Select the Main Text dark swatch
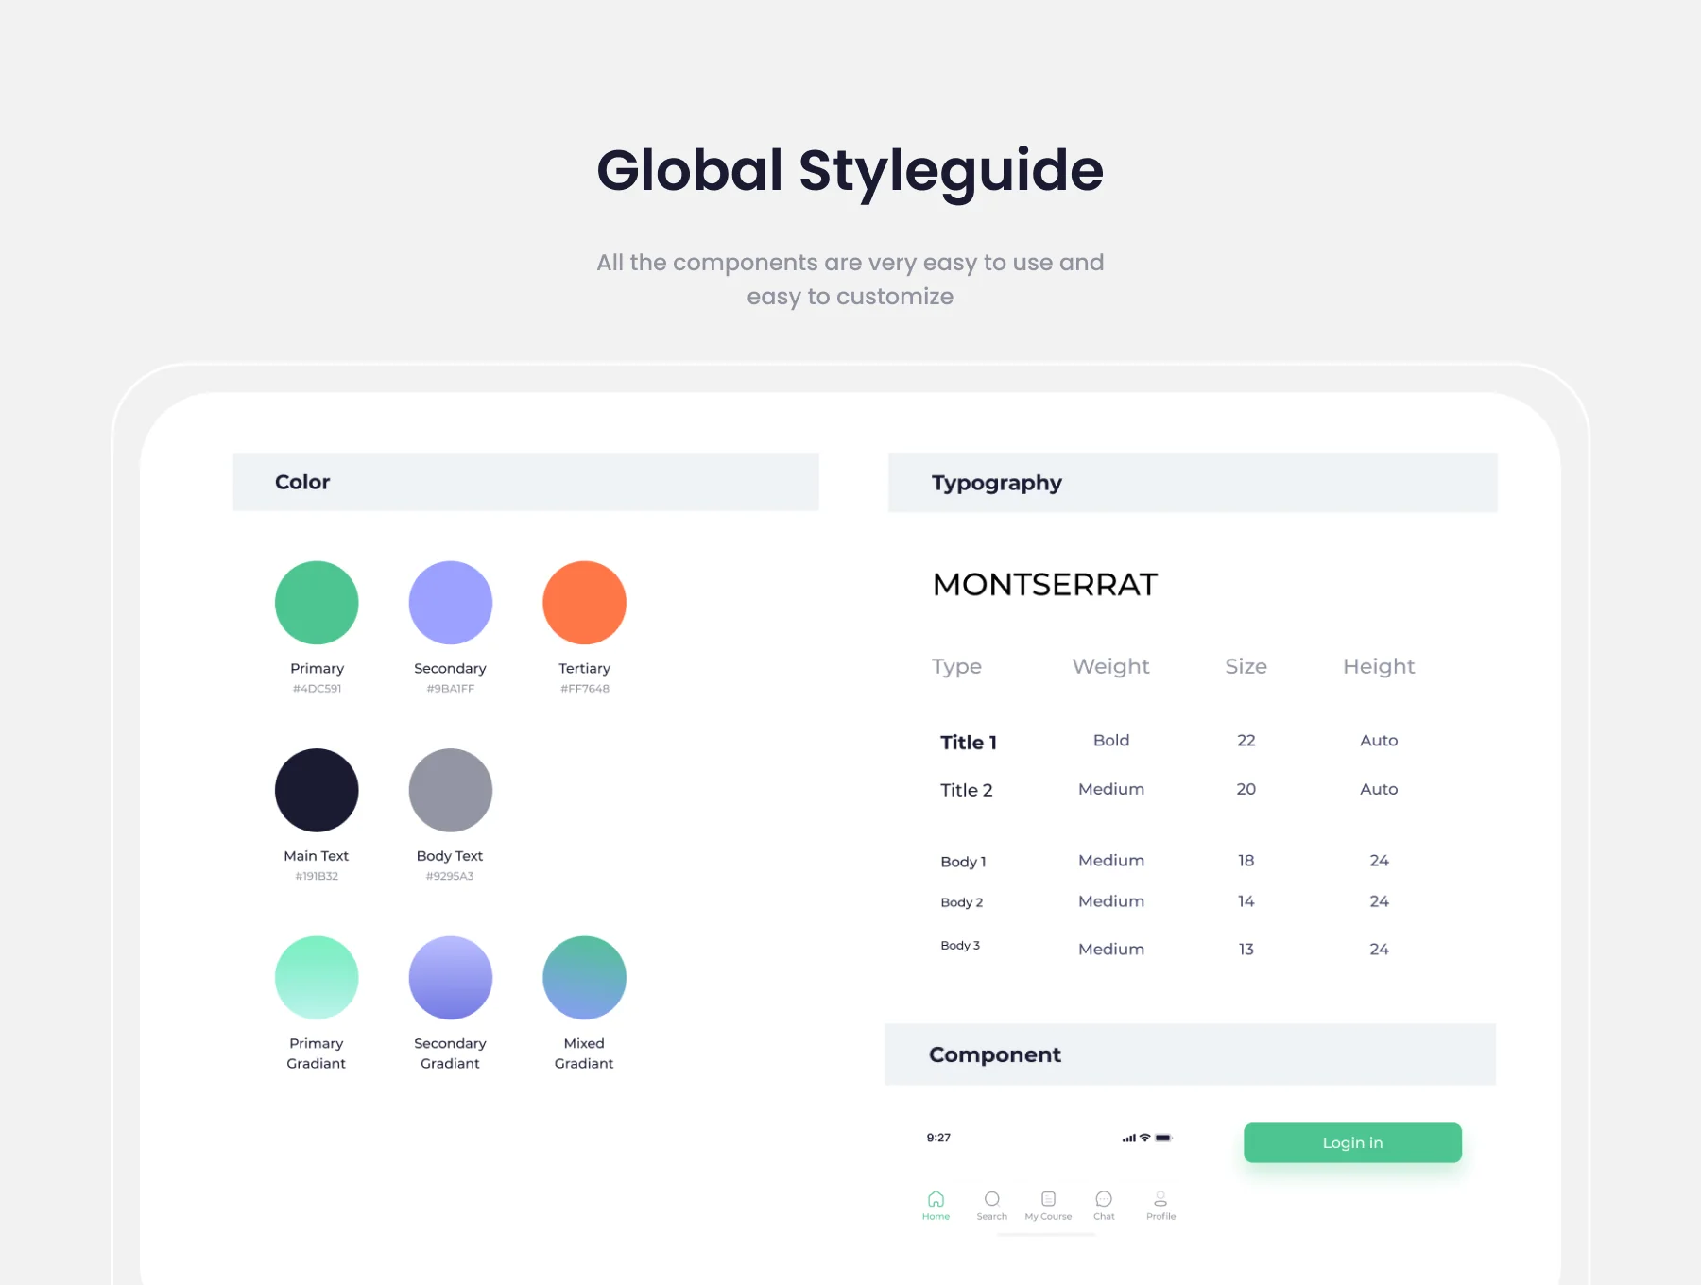The image size is (1701, 1285). [317, 790]
